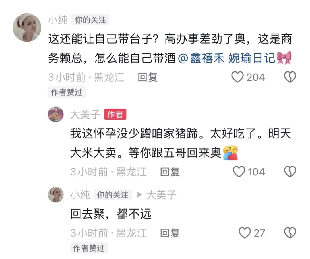Like 大美子's reply with 104 likes
This screenshot has width=310, height=259.
point(239,171)
